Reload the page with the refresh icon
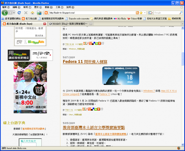This screenshot has width=185, height=151. click(19, 13)
